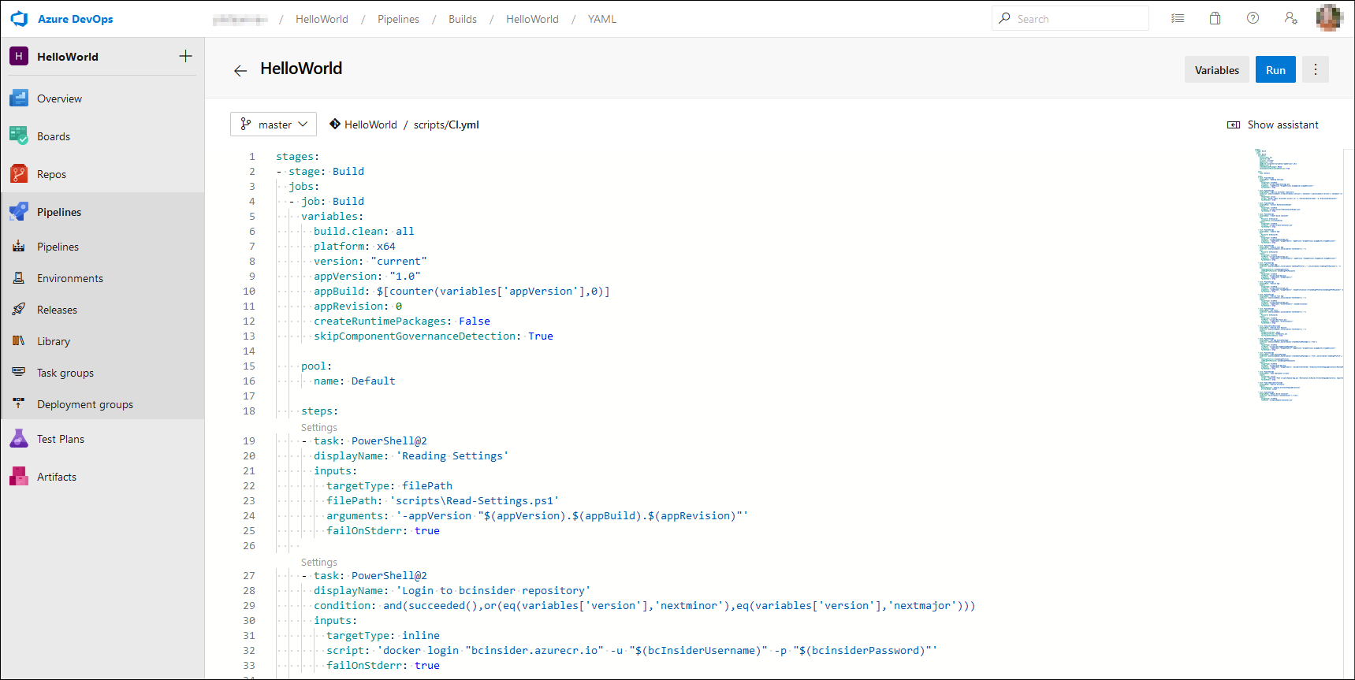Add new item with plus icon
1355x680 pixels.
tap(185, 56)
